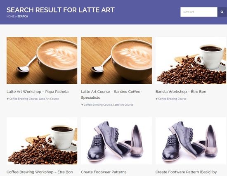Open Coffee Brewing Workshop – Être Bon title

click(40, 172)
